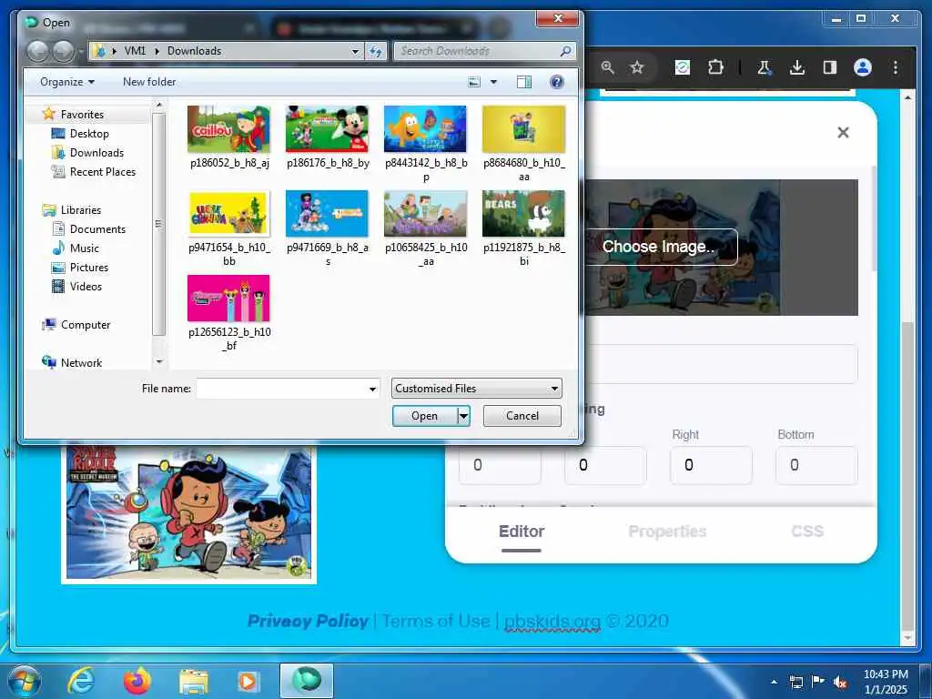This screenshot has height=699, width=932.
Task: Select the Powerpuff Girls file p12656123_b_h10_bf
Action: click(228, 313)
